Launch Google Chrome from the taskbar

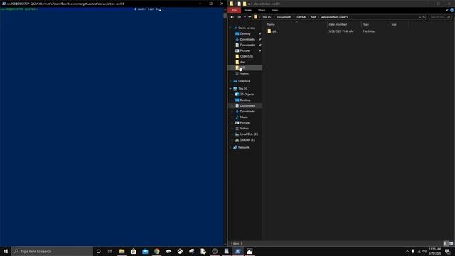point(156,251)
